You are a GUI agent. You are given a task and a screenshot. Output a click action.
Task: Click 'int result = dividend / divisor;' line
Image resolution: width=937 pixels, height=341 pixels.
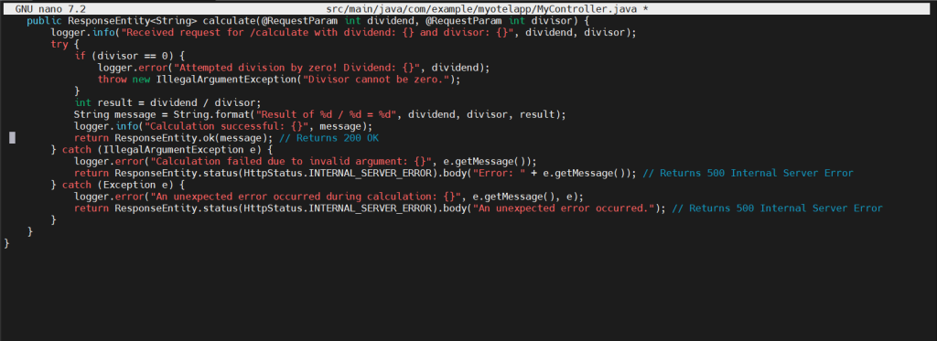[x=168, y=102]
